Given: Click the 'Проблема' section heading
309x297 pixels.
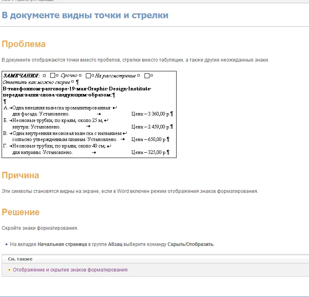Looking at the screenshot, I should (x=23, y=44).
